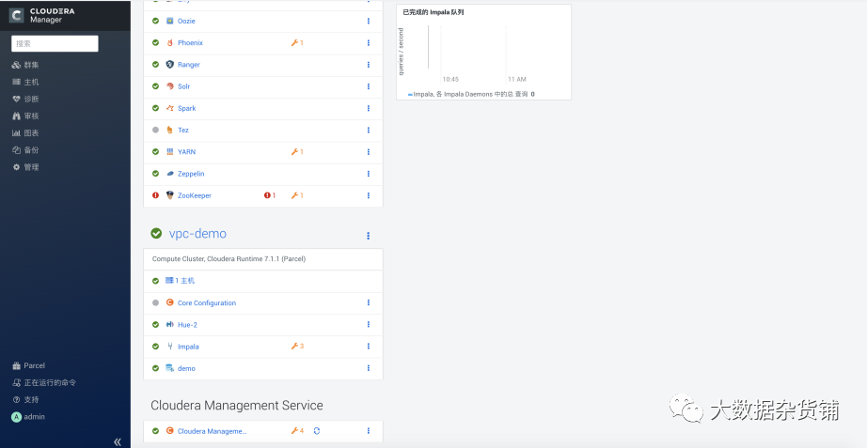The image size is (867, 448).
Task: Open the Phoenix service link
Action: coord(190,42)
